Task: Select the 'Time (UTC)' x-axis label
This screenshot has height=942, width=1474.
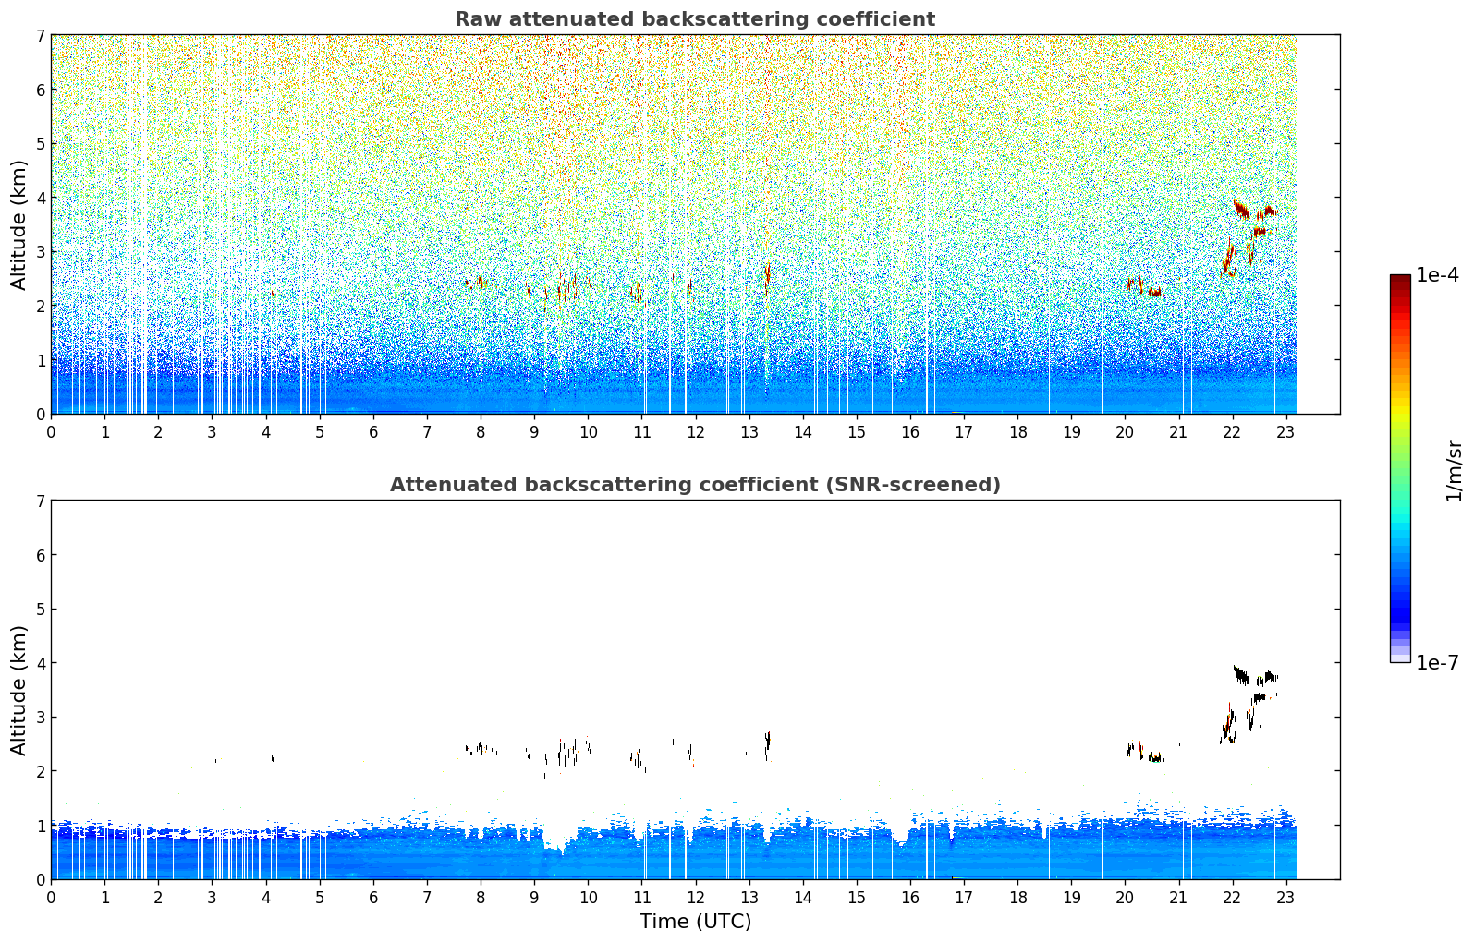Action: point(695,922)
